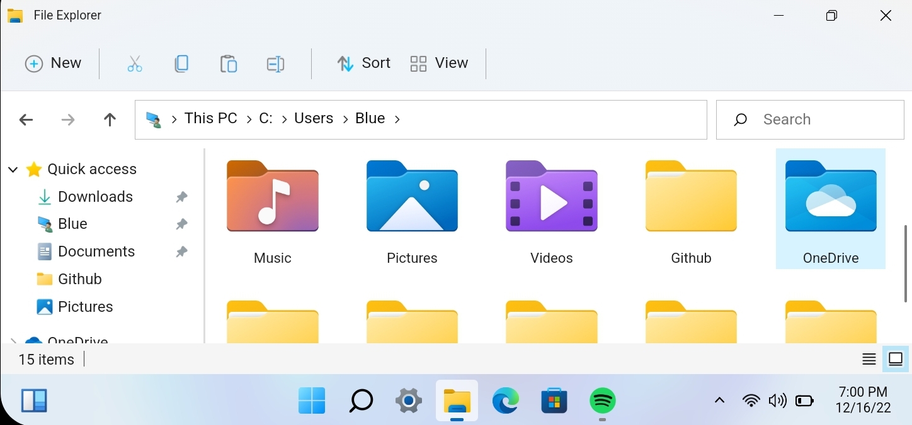The height and width of the screenshot is (425, 912).
Task: Select Documents in the sidebar
Action: pyautogui.click(x=96, y=251)
